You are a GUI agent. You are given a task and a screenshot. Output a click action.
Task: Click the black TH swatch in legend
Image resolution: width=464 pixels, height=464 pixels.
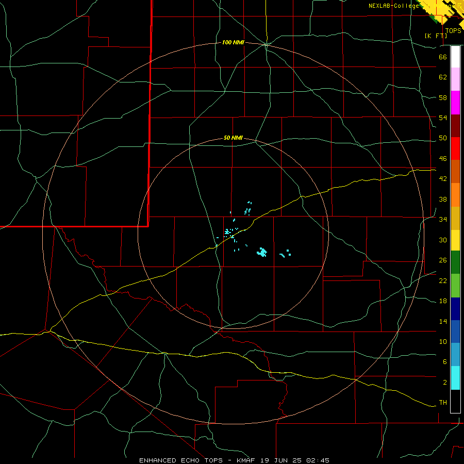coord(455,401)
